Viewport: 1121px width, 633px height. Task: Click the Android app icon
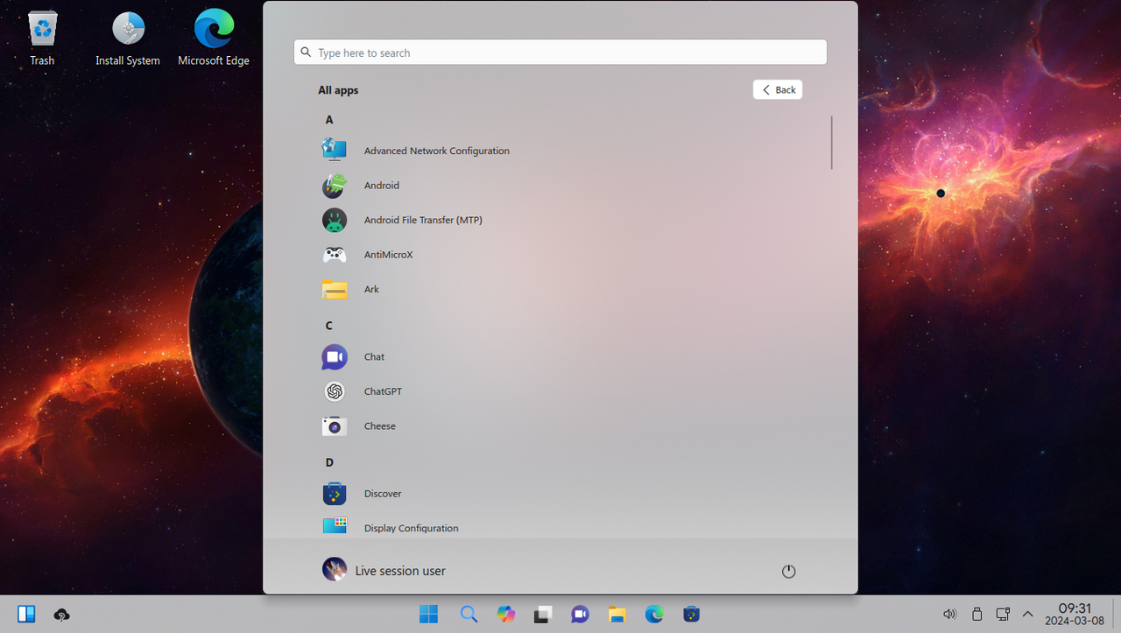coord(335,185)
